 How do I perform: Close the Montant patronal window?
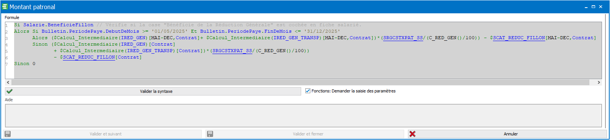tap(600, 7)
